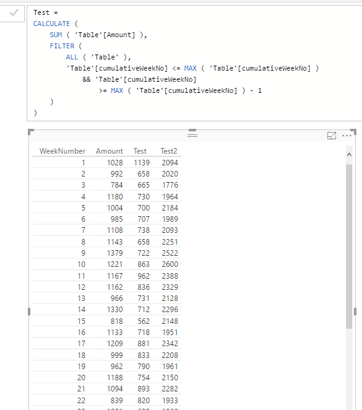Viewport: 362px width, 410px height.
Task: Select Test2 cell 1776
Action: (170, 185)
